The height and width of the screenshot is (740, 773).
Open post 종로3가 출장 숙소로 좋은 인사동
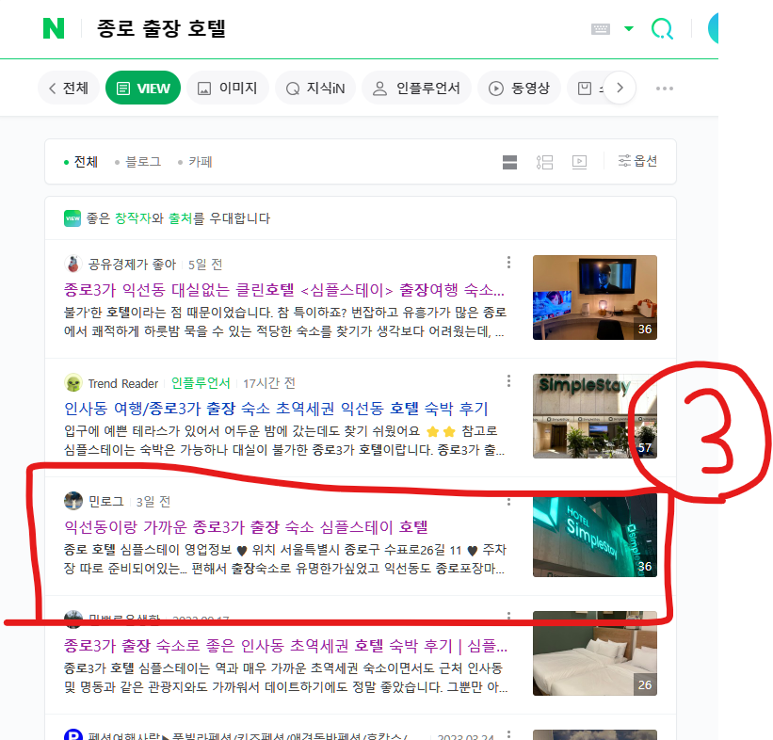285,645
